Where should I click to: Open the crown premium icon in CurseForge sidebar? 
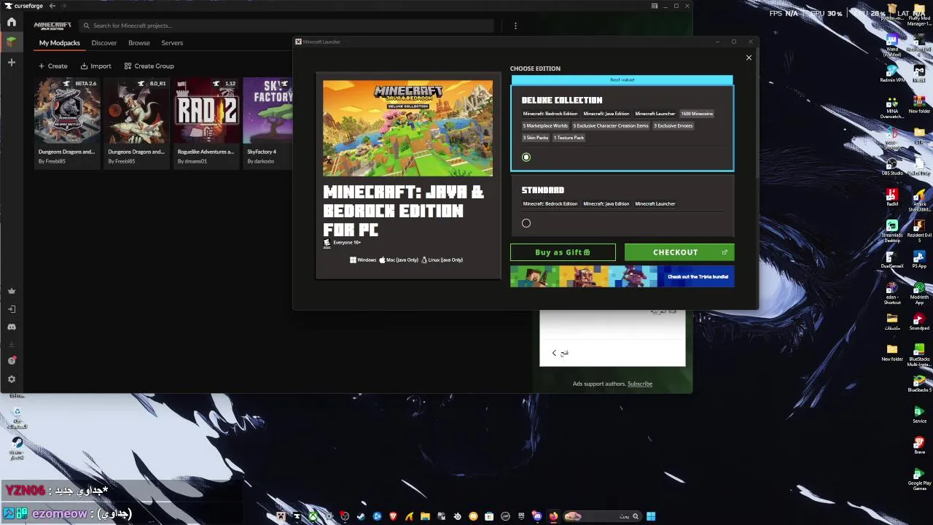pyautogui.click(x=11, y=291)
